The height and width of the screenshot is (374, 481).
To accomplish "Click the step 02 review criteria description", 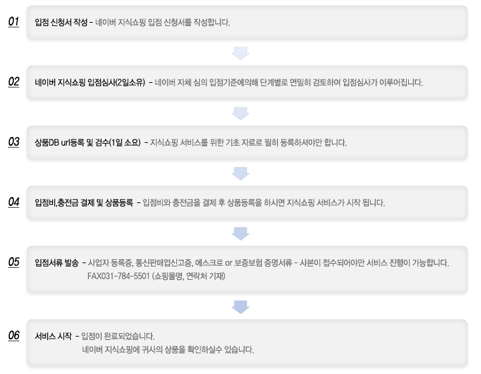I will point(289,83).
